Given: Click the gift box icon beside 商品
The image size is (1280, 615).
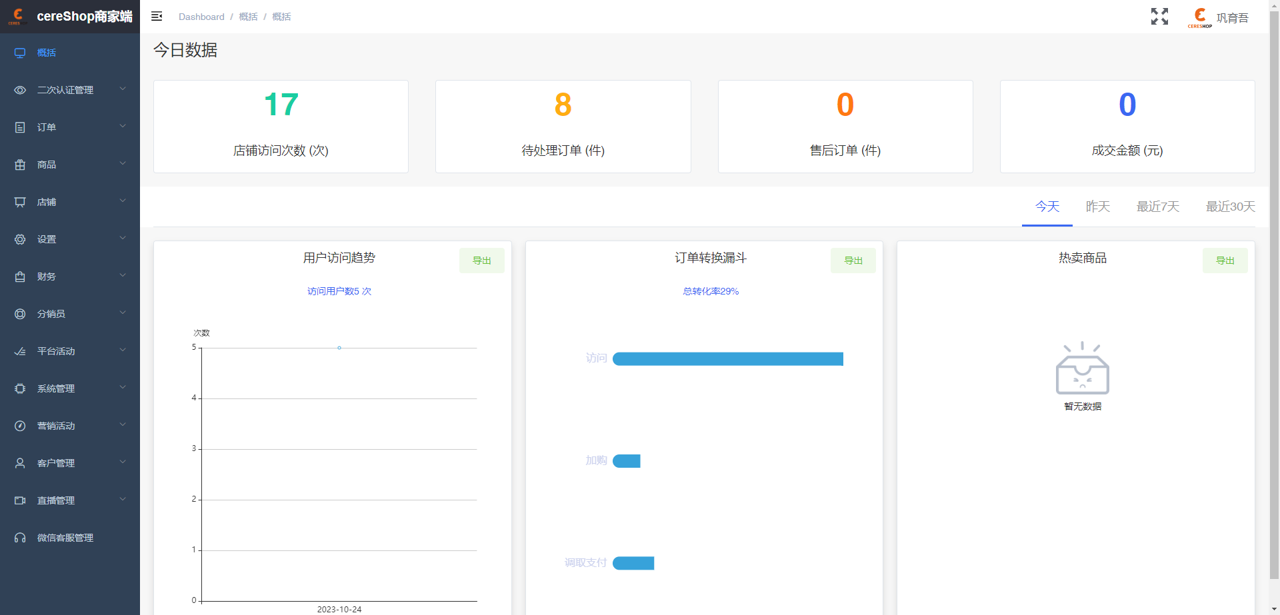Looking at the screenshot, I should click(20, 165).
